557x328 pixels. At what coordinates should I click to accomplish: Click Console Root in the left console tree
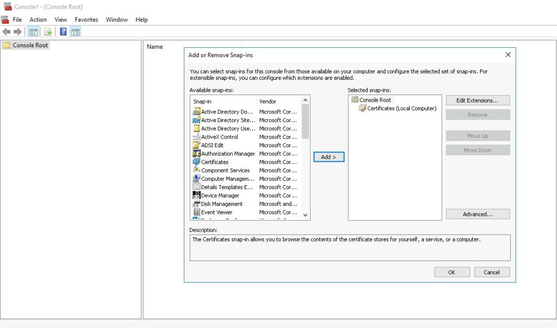click(30, 46)
